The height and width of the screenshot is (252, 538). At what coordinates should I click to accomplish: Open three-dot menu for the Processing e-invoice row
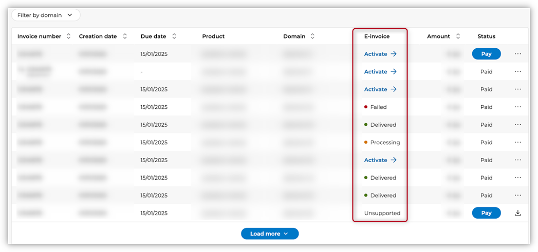[x=517, y=143]
